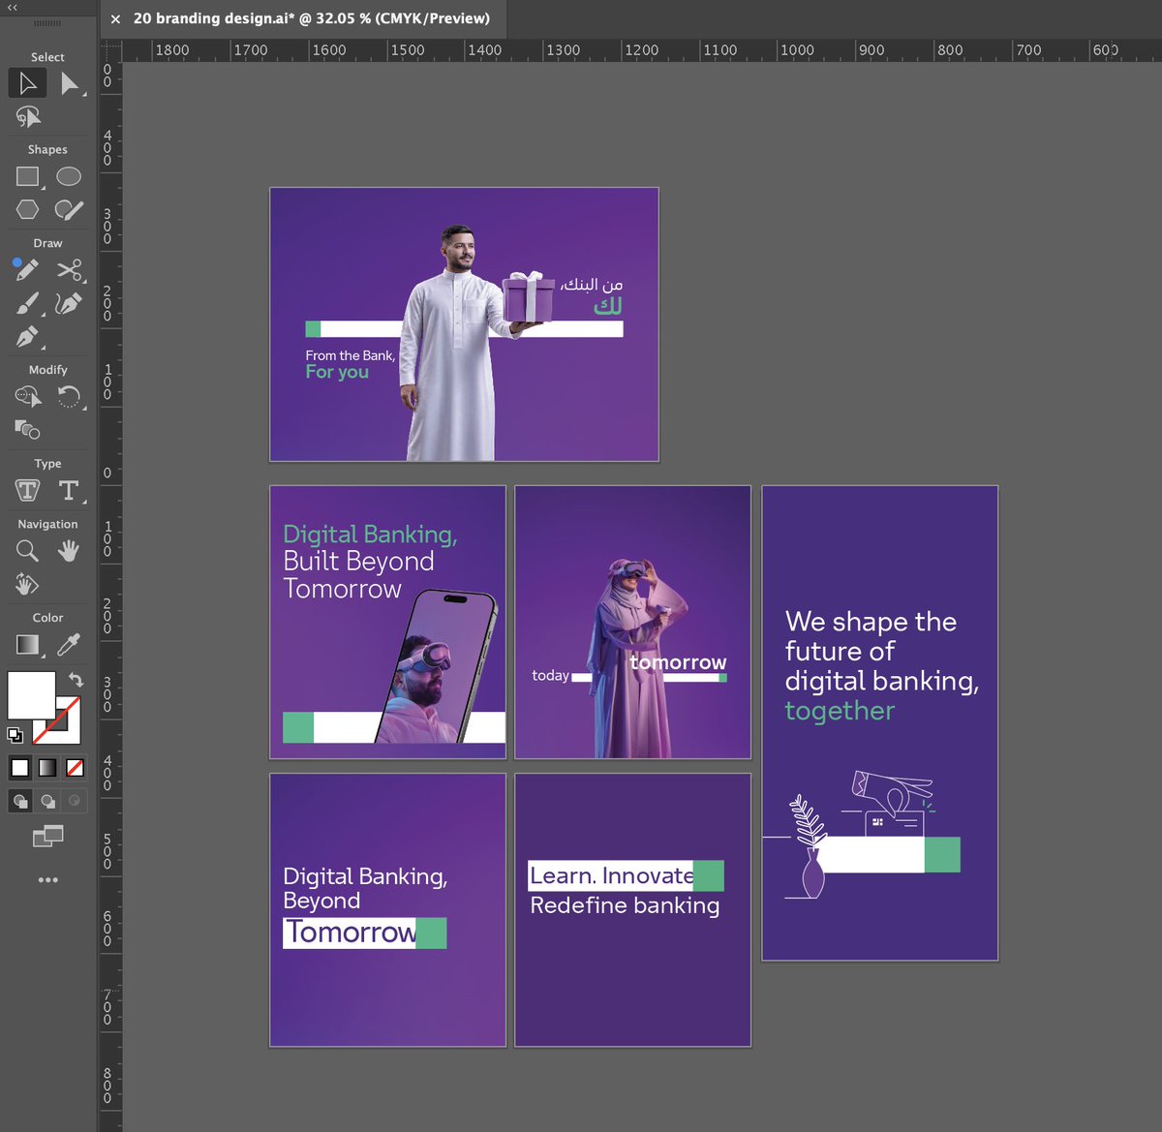Screen dimensions: 1162x1132
Task: Select the green word 'together'
Action: coord(840,712)
